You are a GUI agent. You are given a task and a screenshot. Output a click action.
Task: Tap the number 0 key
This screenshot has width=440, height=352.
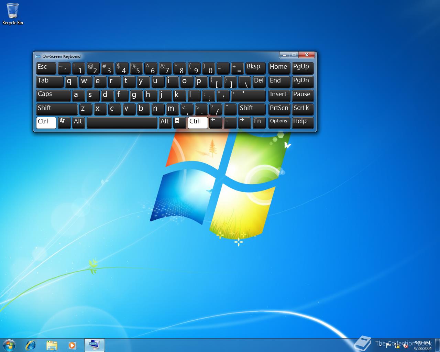click(208, 68)
